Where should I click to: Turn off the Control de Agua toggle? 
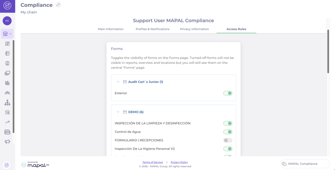(x=228, y=132)
